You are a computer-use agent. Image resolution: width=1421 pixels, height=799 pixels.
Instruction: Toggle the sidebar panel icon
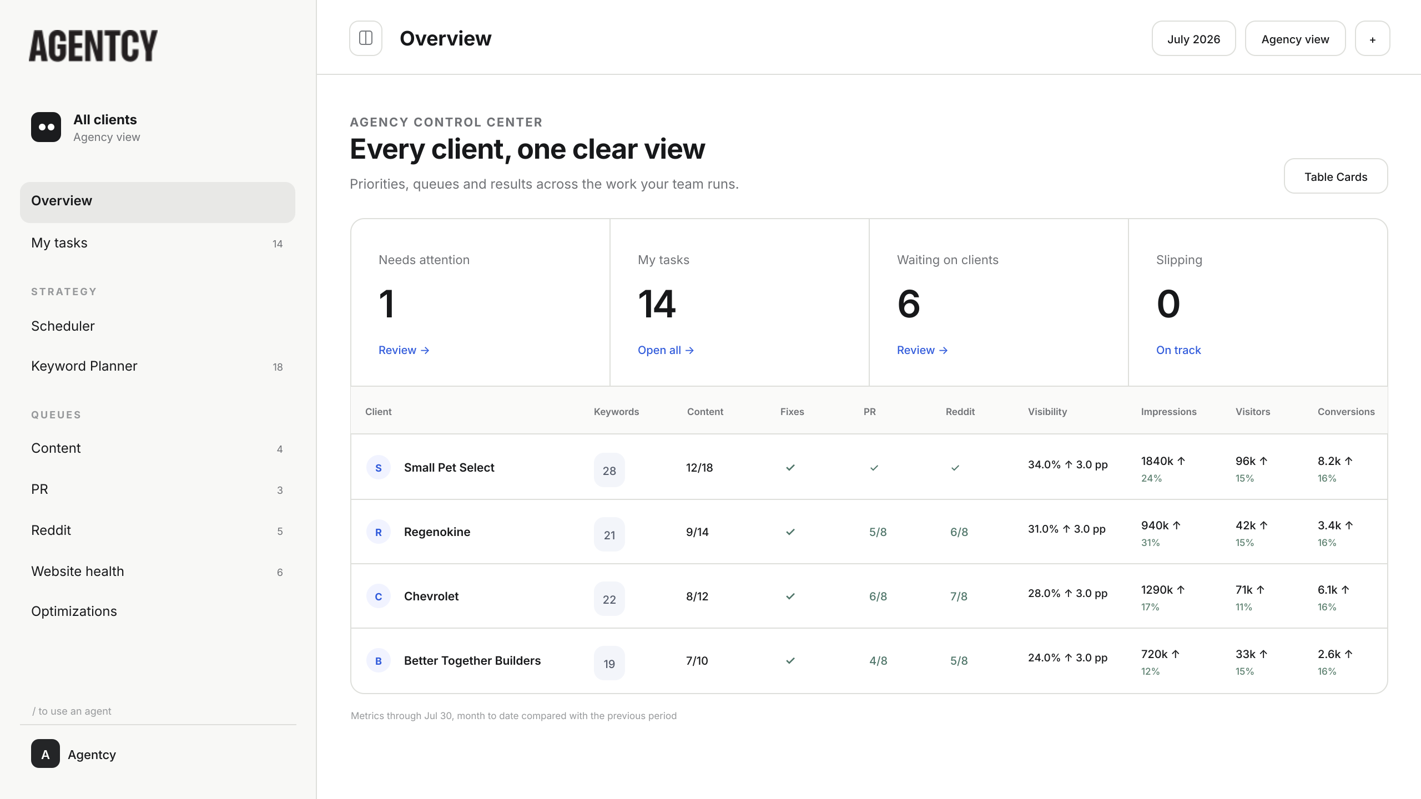point(366,38)
